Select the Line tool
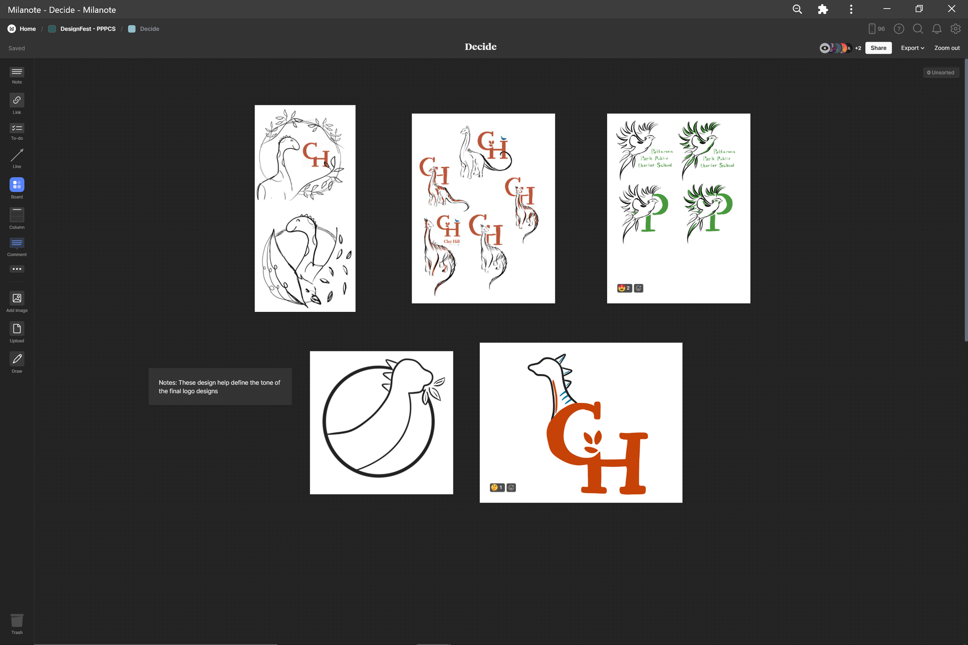 (17, 159)
